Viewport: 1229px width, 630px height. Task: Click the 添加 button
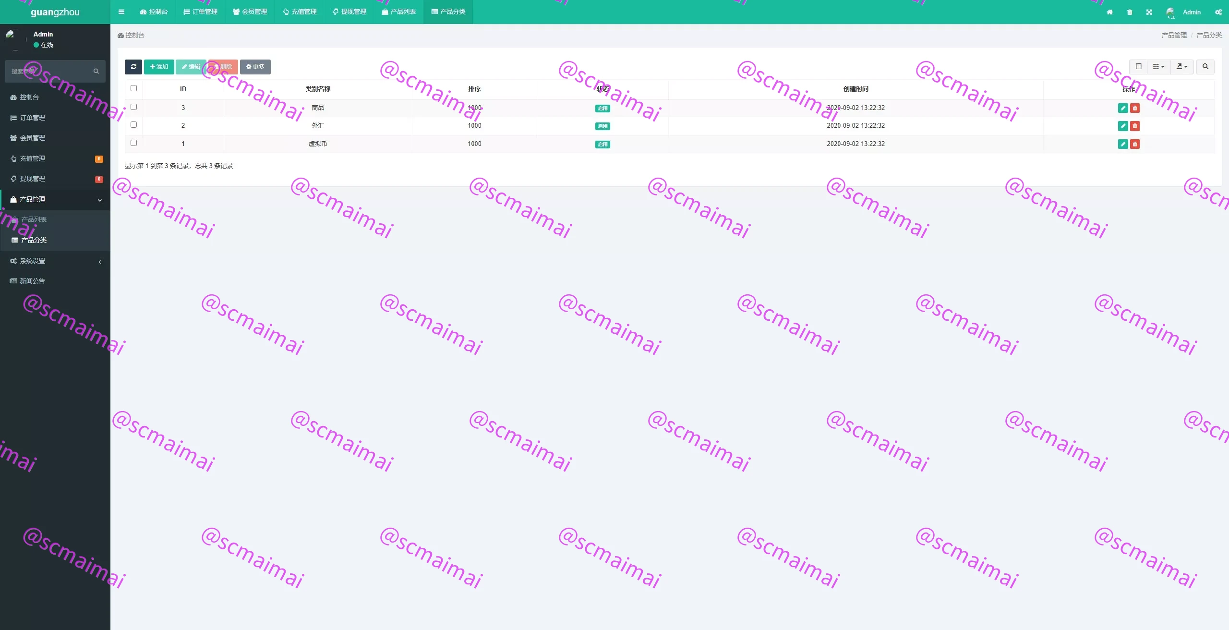coord(159,67)
